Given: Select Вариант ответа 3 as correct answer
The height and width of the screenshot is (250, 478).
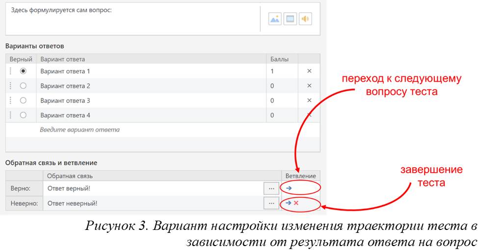Looking at the screenshot, I should tap(23, 101).
